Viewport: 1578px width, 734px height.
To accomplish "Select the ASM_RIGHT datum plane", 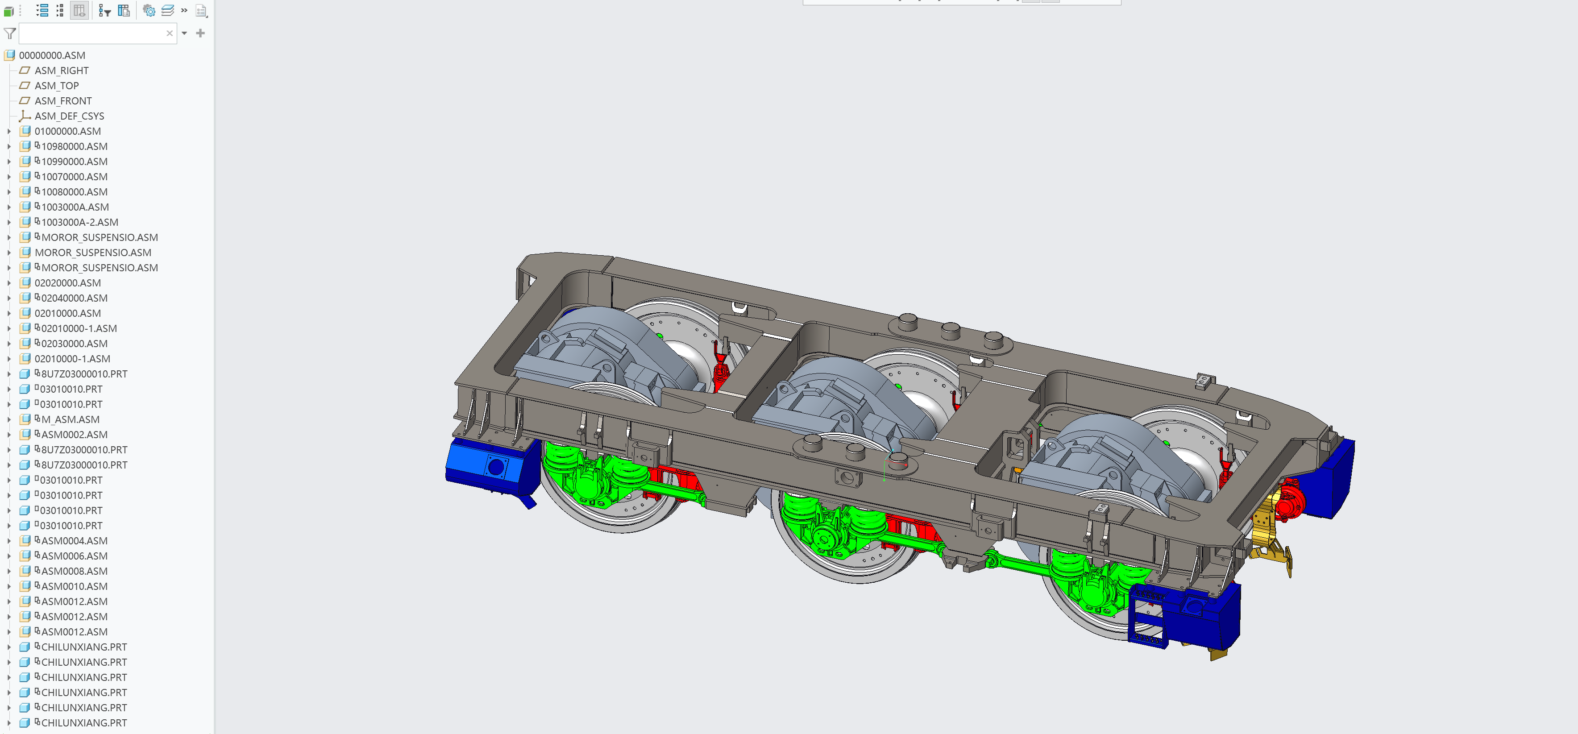I will (x=61, y=70).
